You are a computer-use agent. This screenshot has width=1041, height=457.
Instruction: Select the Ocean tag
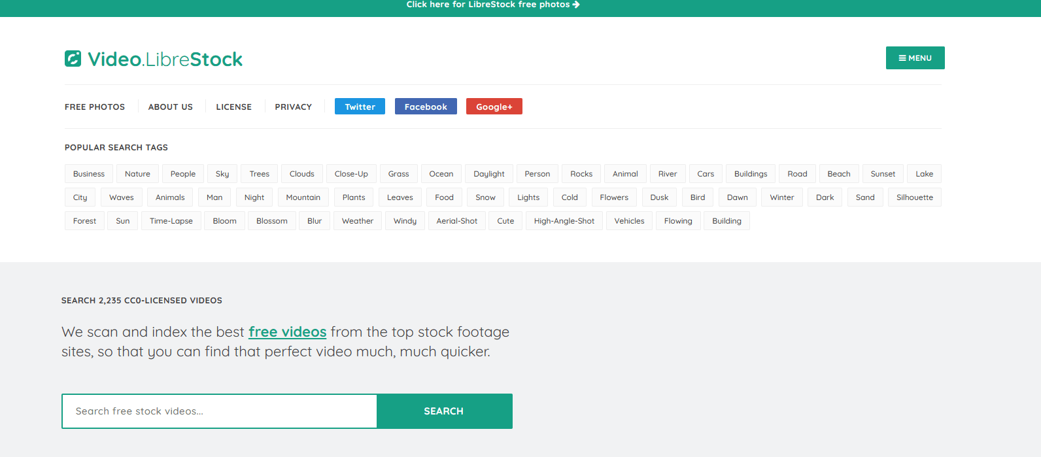point(441,174)
